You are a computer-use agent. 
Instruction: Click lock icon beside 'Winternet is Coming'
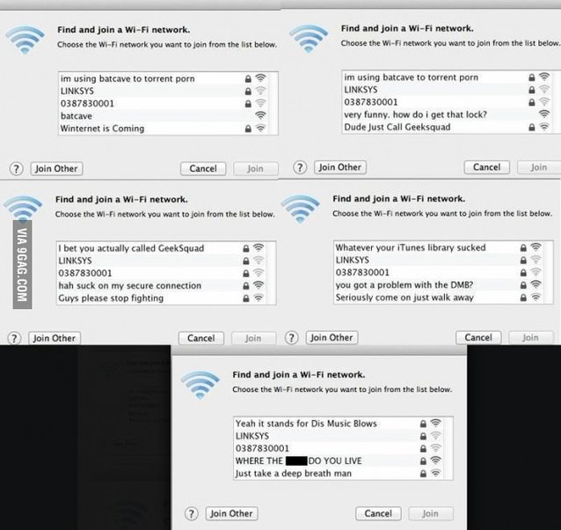248,129
